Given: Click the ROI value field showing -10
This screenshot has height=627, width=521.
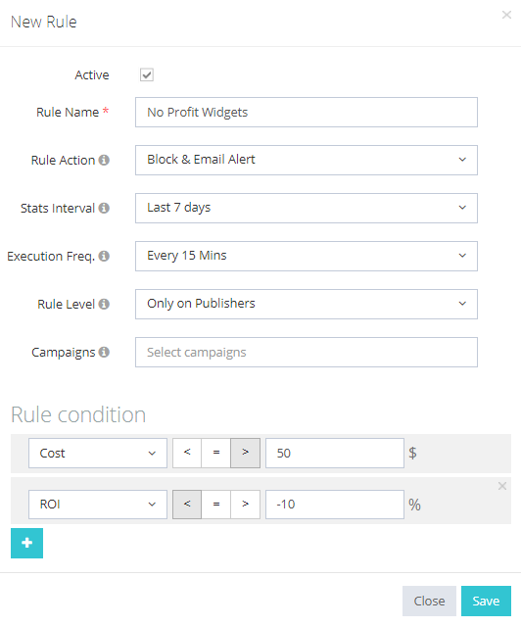Looking at the screenshot, I should pos(335,505).
